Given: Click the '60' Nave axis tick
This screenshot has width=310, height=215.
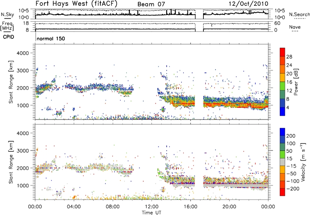Looking at the screenshot, I should point(277,23).
